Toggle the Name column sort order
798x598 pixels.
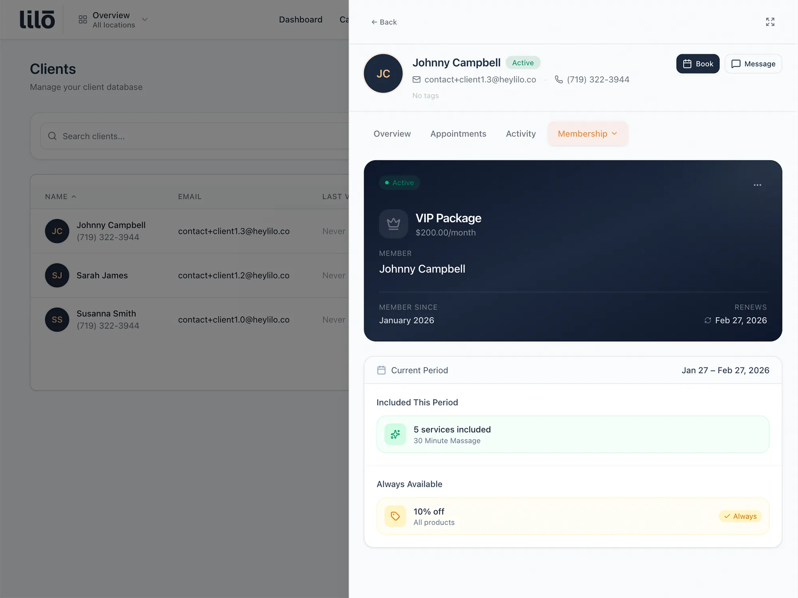coord(60,196)
